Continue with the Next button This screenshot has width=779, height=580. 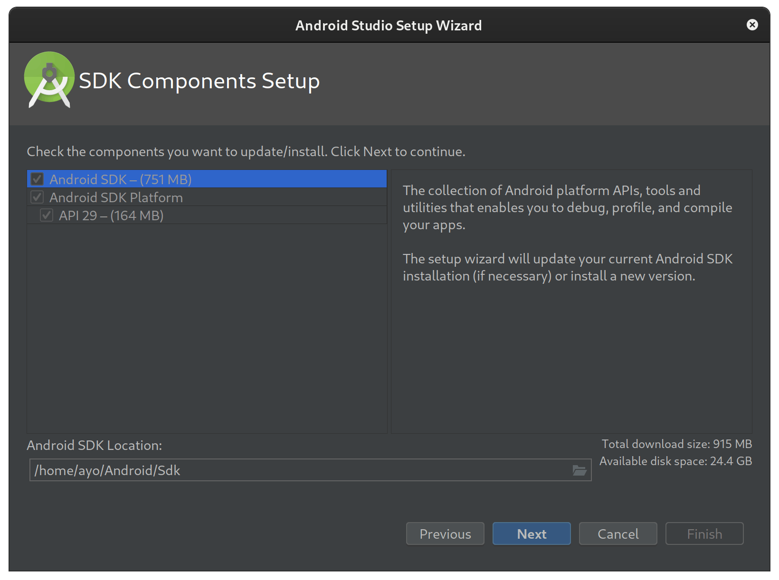pyautogui.click(x=532, y=534)
